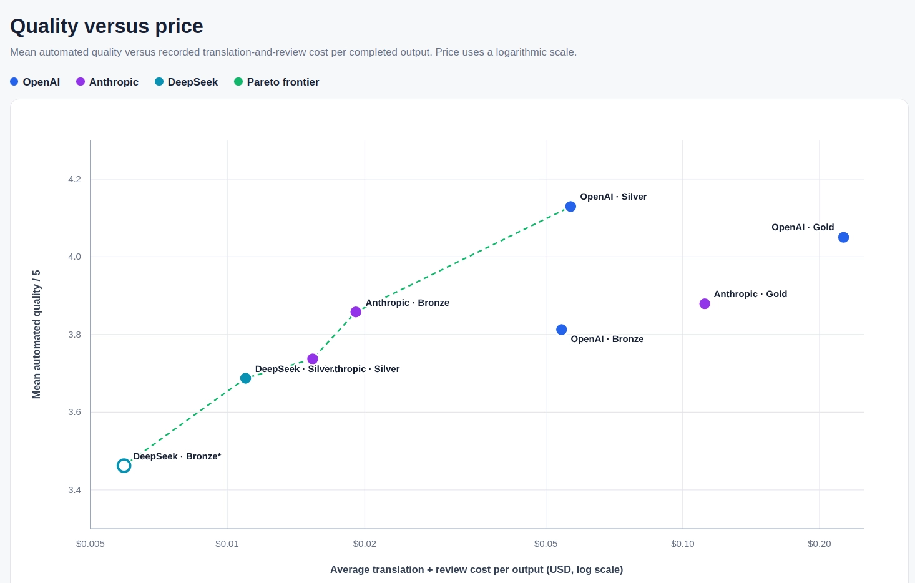Click the purple Anthropic Silver data point
The width and height of the screenshot is (915, 583).
(x=313, y=359)
